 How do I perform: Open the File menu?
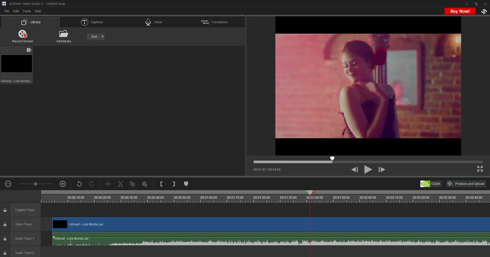point(7,11)
